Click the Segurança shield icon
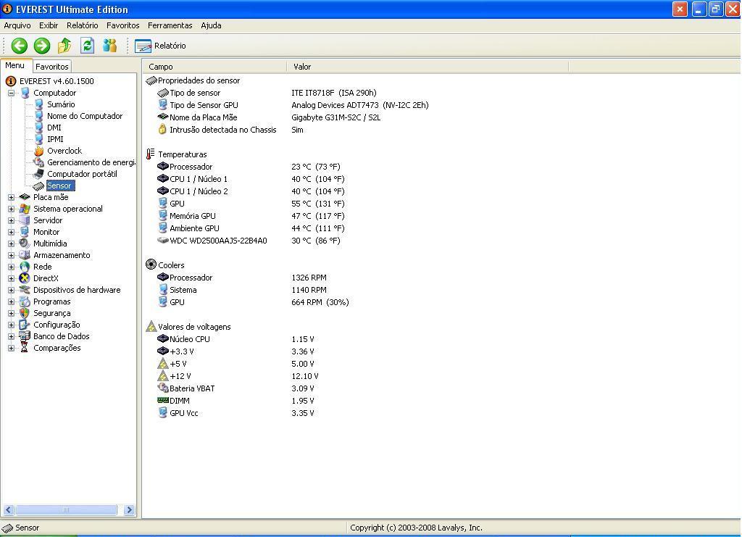 click(x=25, y=313)
